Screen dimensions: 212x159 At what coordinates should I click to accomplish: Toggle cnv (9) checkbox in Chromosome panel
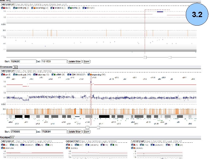(2, 75)
